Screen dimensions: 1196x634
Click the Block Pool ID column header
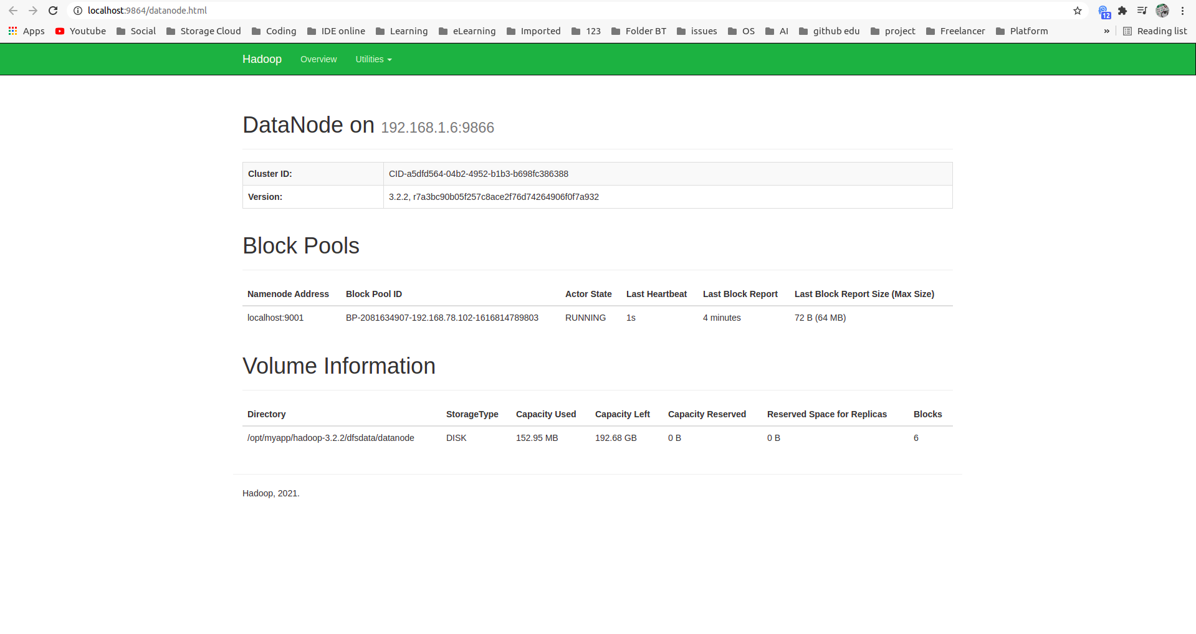(x=374, y=294)
